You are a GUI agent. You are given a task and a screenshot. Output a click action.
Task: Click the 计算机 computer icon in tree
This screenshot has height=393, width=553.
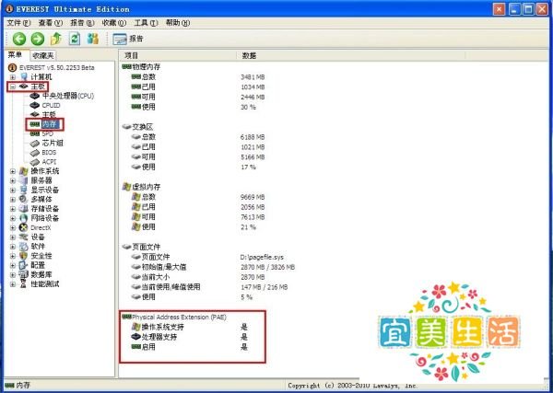(24, 76)
